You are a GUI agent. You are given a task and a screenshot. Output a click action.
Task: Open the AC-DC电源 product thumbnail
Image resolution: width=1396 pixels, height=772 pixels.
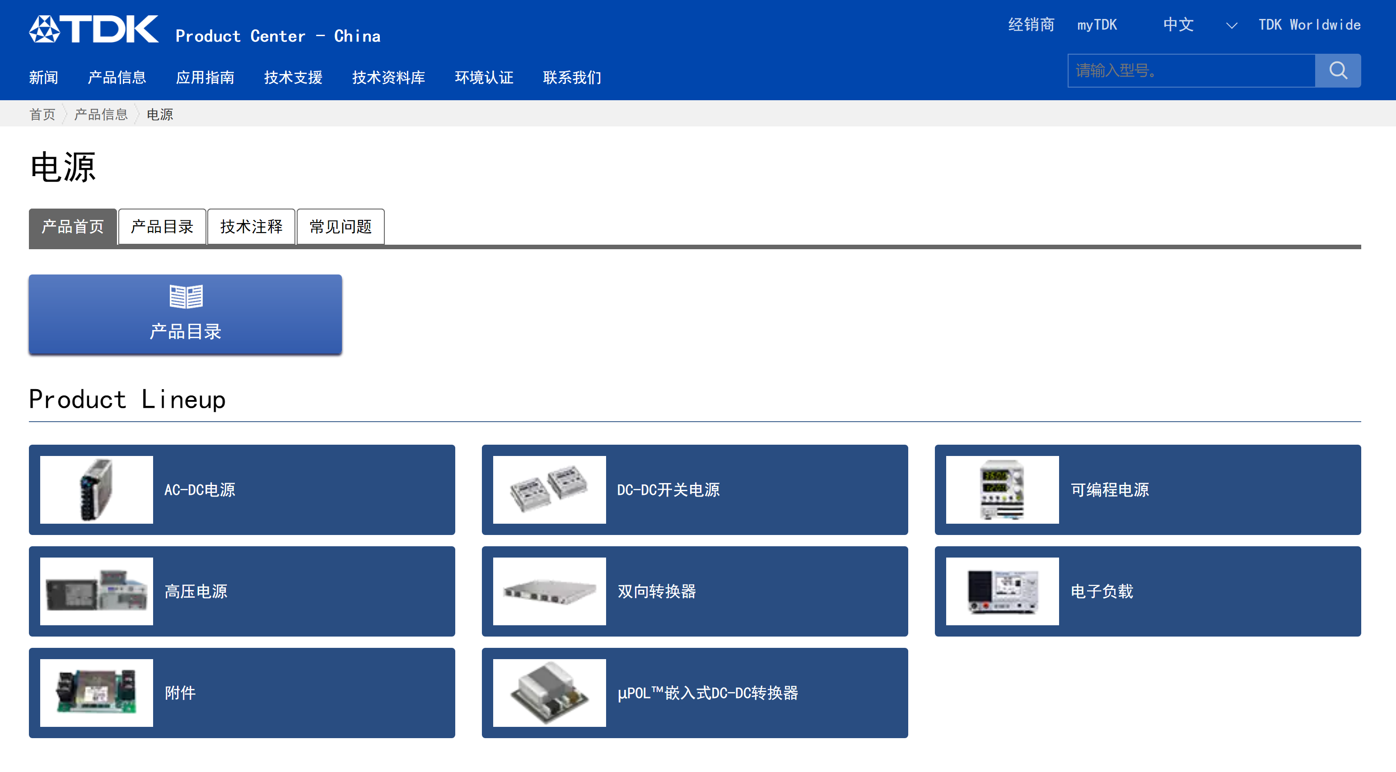[x=97, y=490]
